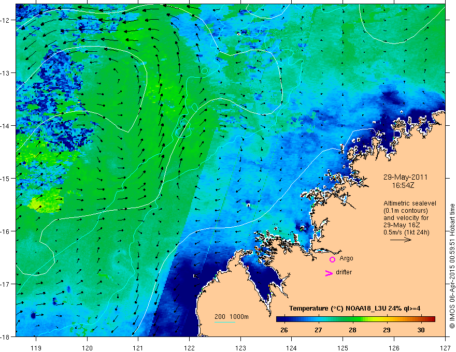The width and height of the screenshot is (456, 352).
Task: Click latitude axis label -14
Action: click(x=5, y=126)
